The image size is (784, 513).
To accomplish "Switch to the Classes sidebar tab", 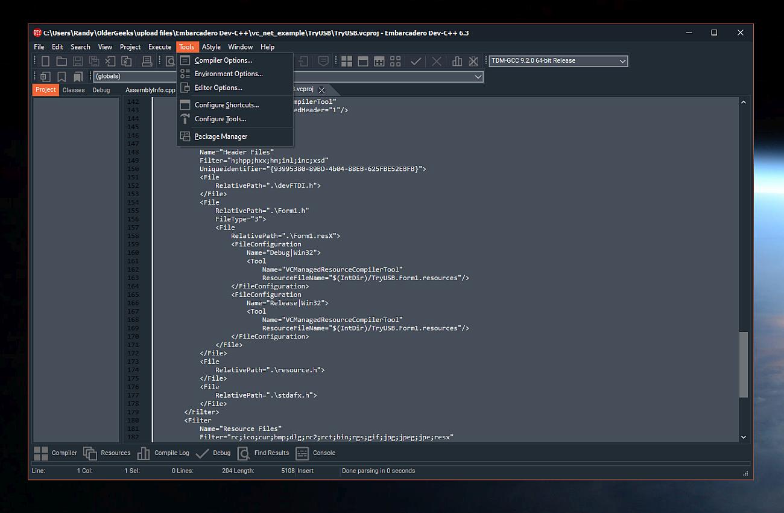I will 74,90.
